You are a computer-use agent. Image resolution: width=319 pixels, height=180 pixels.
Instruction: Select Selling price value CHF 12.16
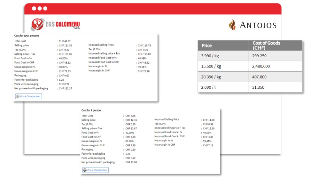tap(131, 120)
